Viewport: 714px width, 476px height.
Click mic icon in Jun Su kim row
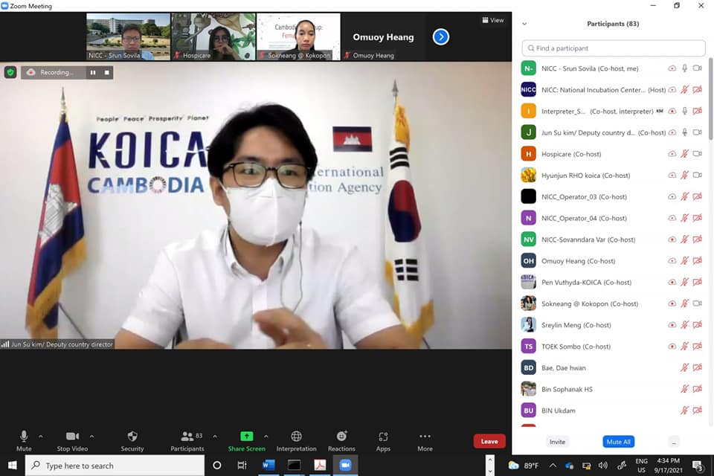[x=684, y=132]
